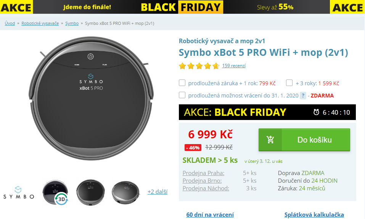
Task: Click the star rating icons
Action: coord(199,66)
